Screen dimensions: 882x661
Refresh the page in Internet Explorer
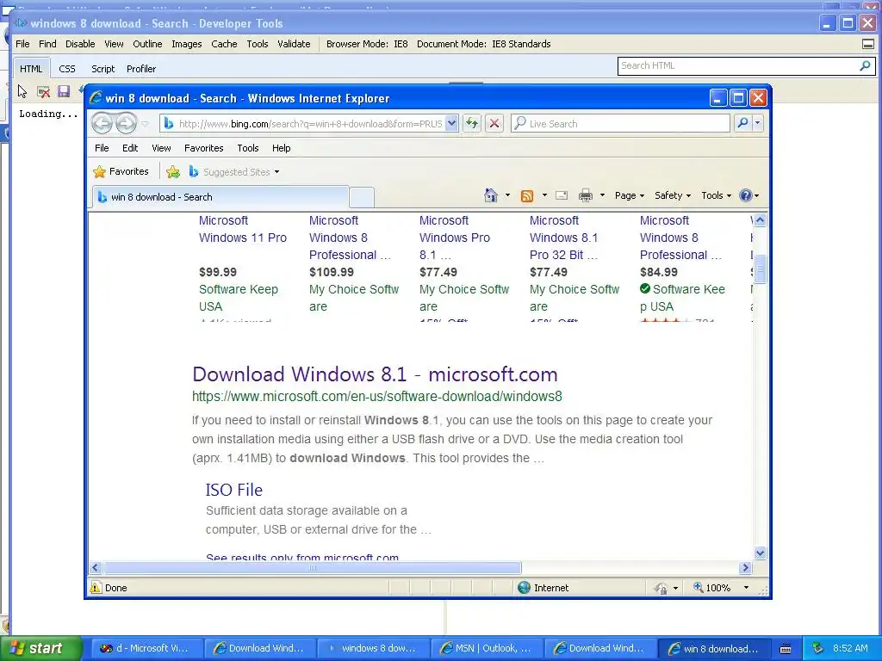pos(472,123)
